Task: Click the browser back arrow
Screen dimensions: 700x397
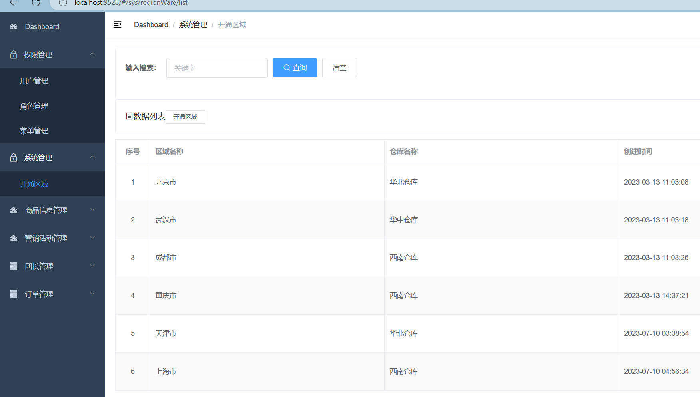Action: pos(14,3)
